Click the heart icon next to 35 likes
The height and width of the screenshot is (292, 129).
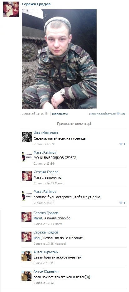(118, 114)
